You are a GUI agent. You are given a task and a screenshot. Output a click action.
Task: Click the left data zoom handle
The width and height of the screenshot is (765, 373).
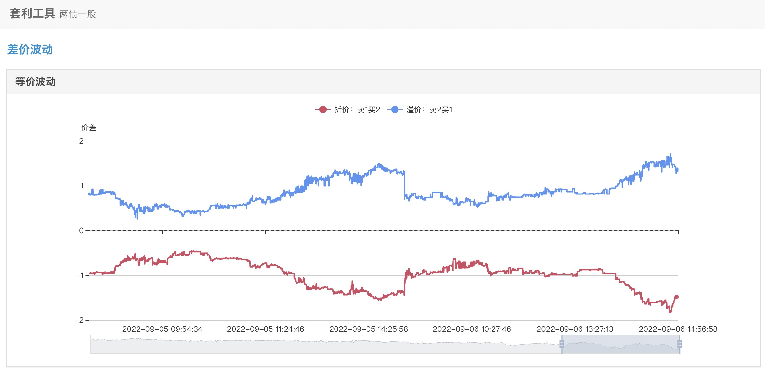pyautogui.click(x=562, y=344)
